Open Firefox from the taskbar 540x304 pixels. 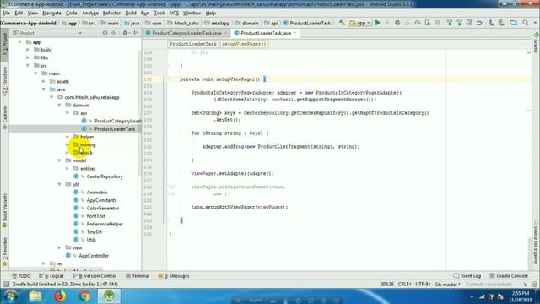[60, 296]
